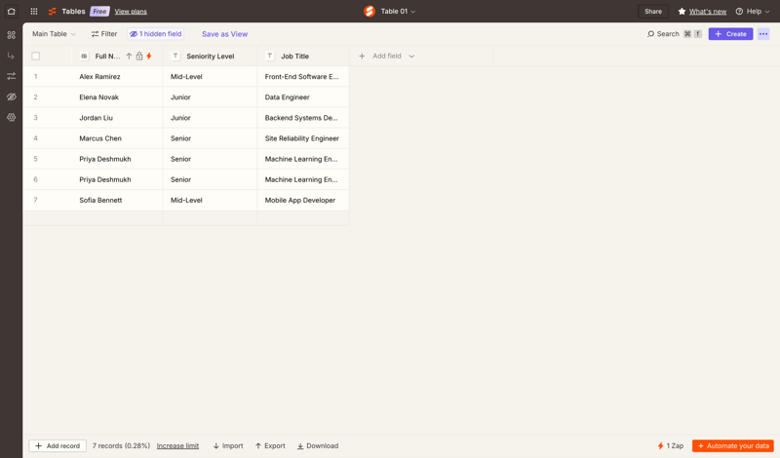Image resolution: width=780 pixels, height=458 pixels.
Task: Select the Mobile App Developer cell
Action: tap(303, 200)
